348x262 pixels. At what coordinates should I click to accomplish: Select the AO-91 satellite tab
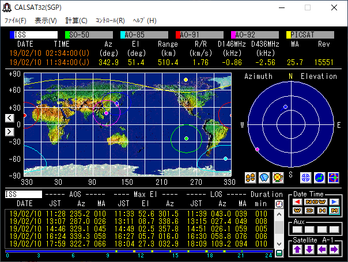(x=199, y=35)
